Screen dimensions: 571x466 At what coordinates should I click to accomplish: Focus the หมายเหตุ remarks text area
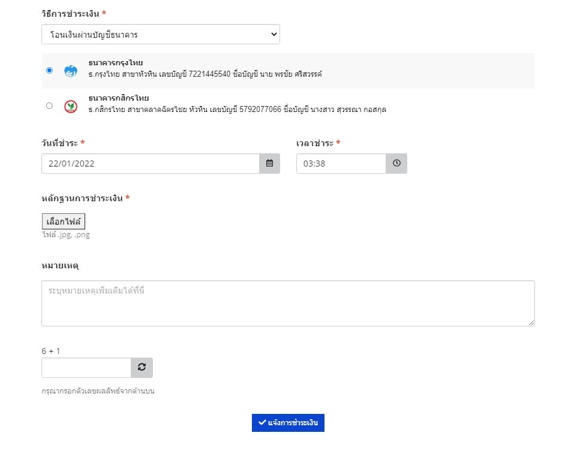pos(288,303)
